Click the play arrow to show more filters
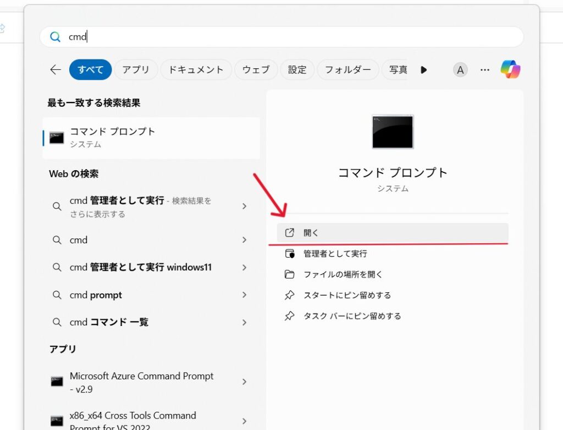The width and height of the screenshot is (563, 430). point(423,69)
